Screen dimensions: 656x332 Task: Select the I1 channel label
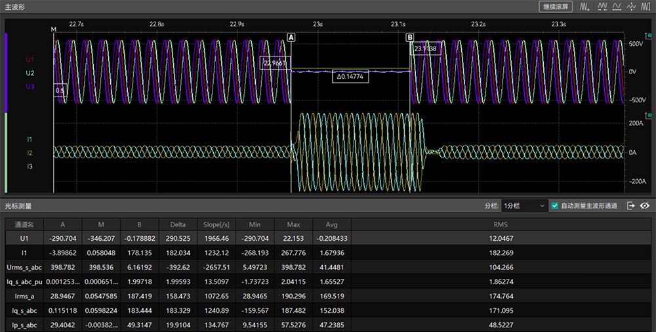pos(30,139)
